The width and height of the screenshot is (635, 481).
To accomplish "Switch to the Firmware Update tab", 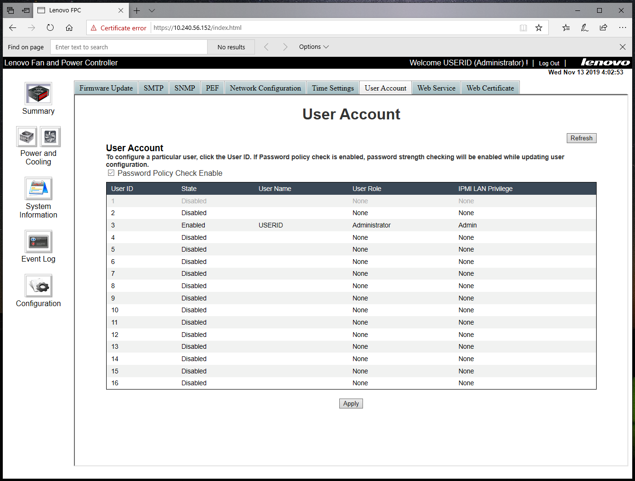I will click(106, 88).
